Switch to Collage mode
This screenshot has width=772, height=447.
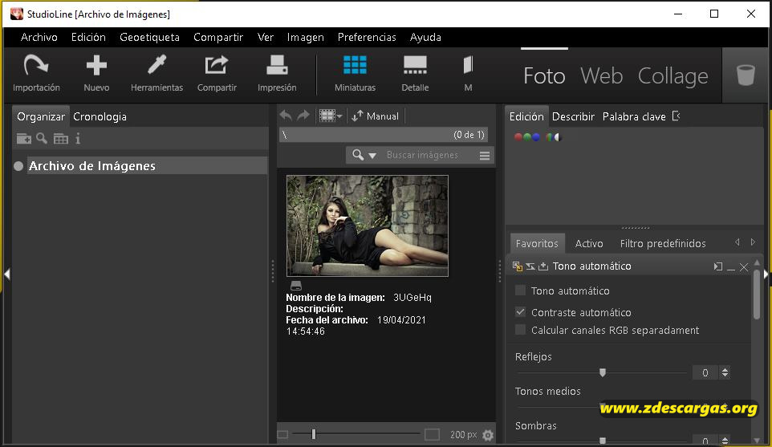(x=673, y=75)
